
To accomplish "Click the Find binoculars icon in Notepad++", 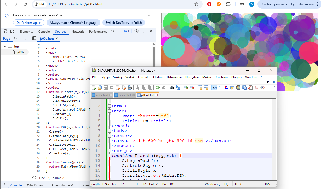I will coord(172,88).
